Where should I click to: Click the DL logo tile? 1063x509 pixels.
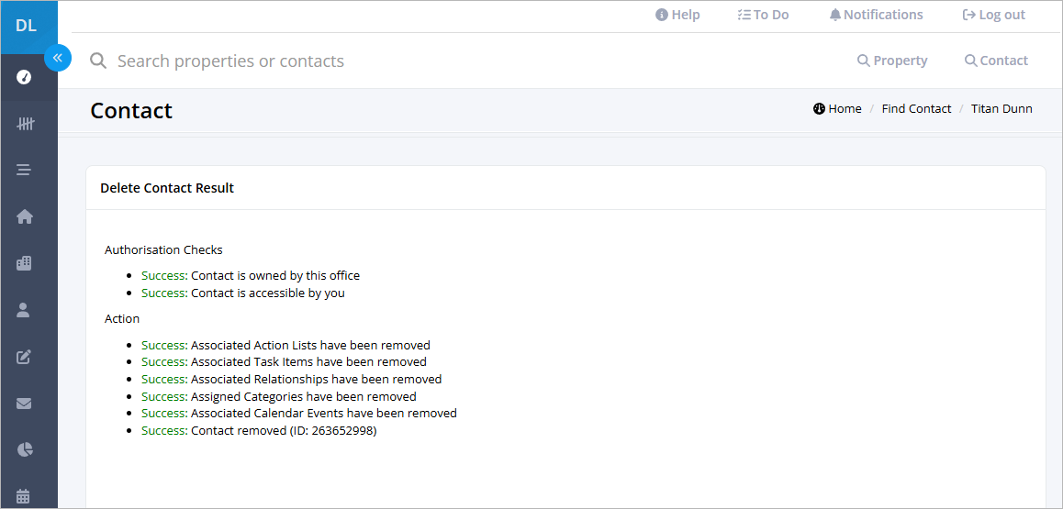(28, 28)
